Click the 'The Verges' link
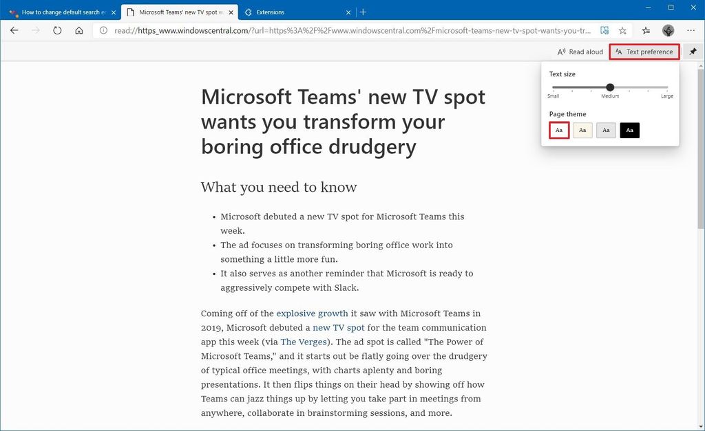Image resolution: width=705 pixels, height=431 pixels. 304,342
